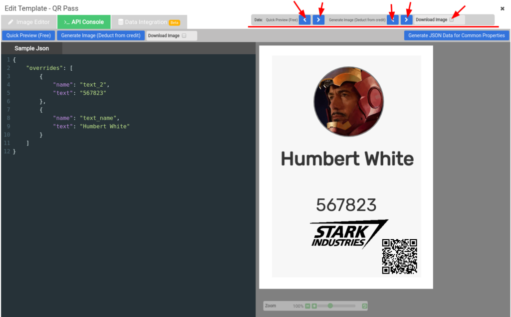Click Generate JSON Data for Common Properties

[x=456, y=35]
